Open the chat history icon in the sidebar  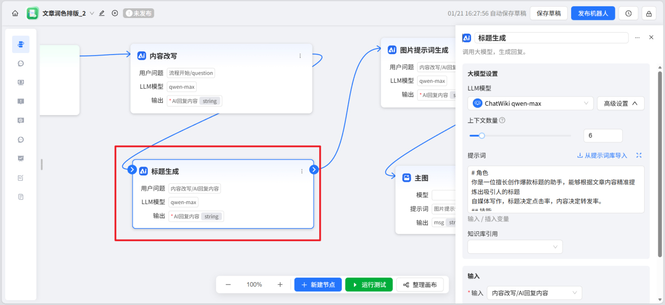click(20, 120)
